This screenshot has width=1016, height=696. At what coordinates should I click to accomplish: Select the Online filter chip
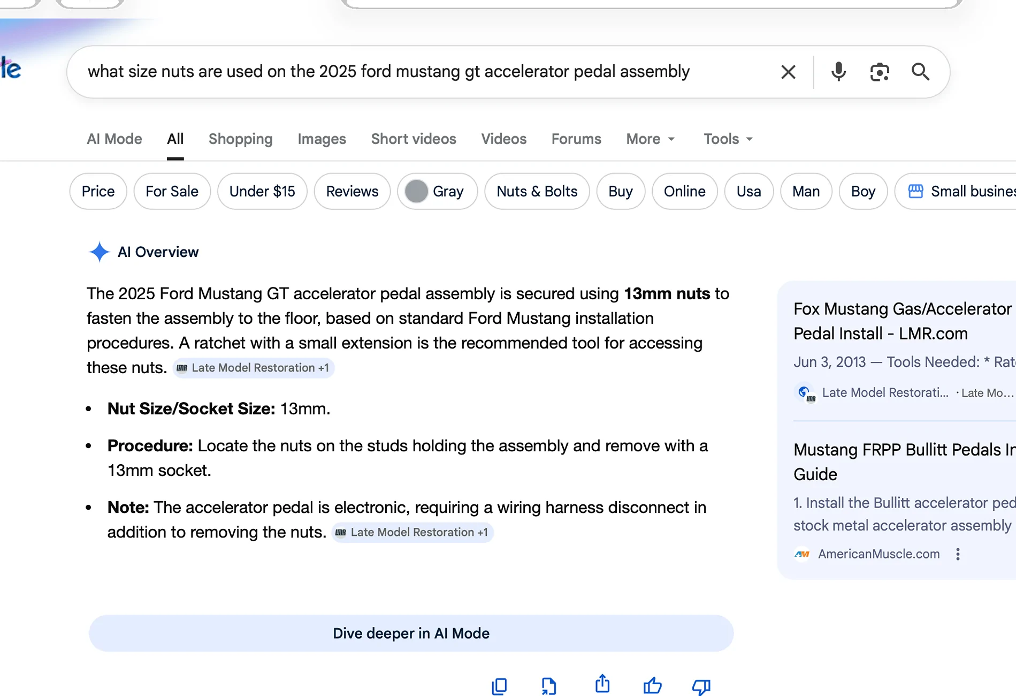685,191
